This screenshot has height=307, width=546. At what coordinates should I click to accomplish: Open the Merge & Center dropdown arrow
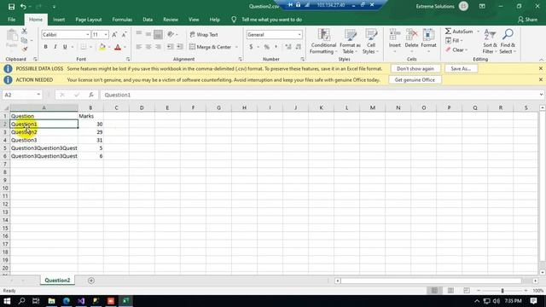tap(236, 47)
